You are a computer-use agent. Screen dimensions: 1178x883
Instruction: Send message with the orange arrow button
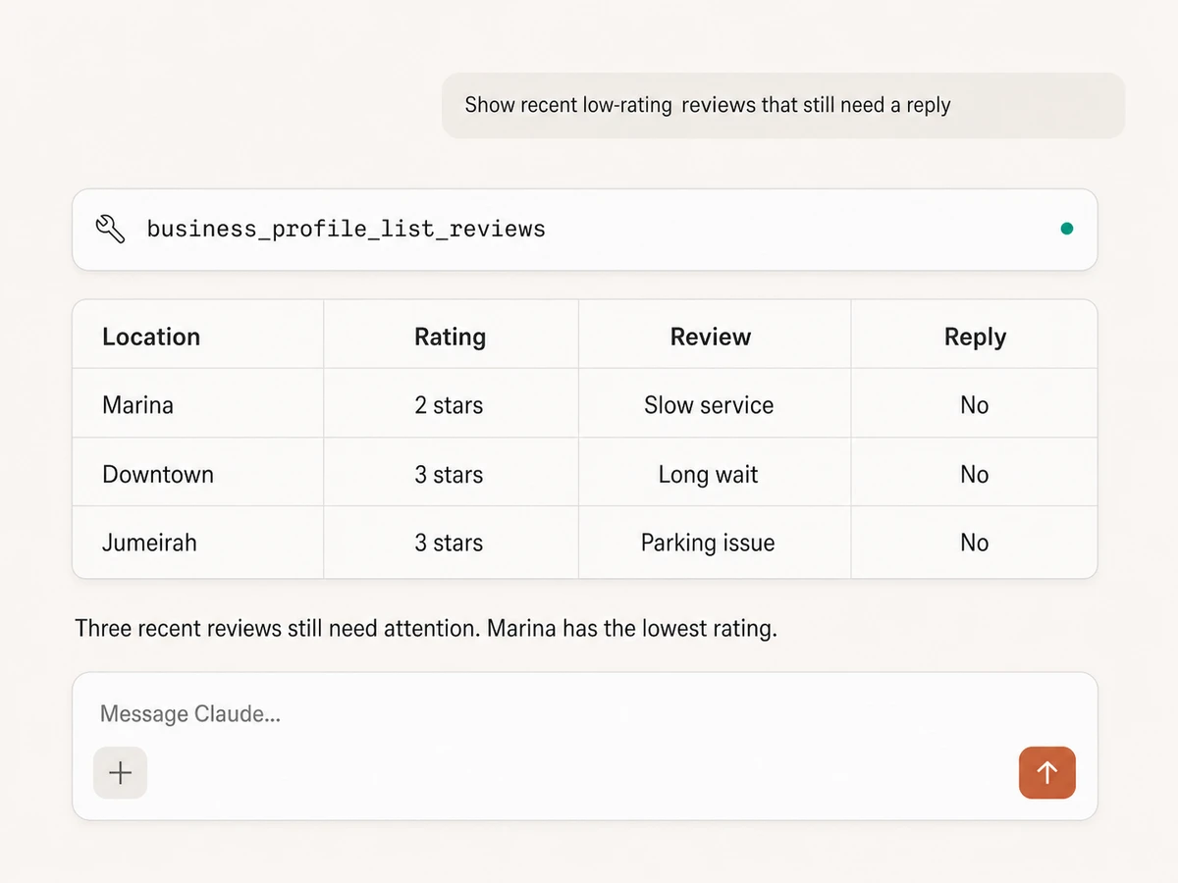click(1047, 773)
